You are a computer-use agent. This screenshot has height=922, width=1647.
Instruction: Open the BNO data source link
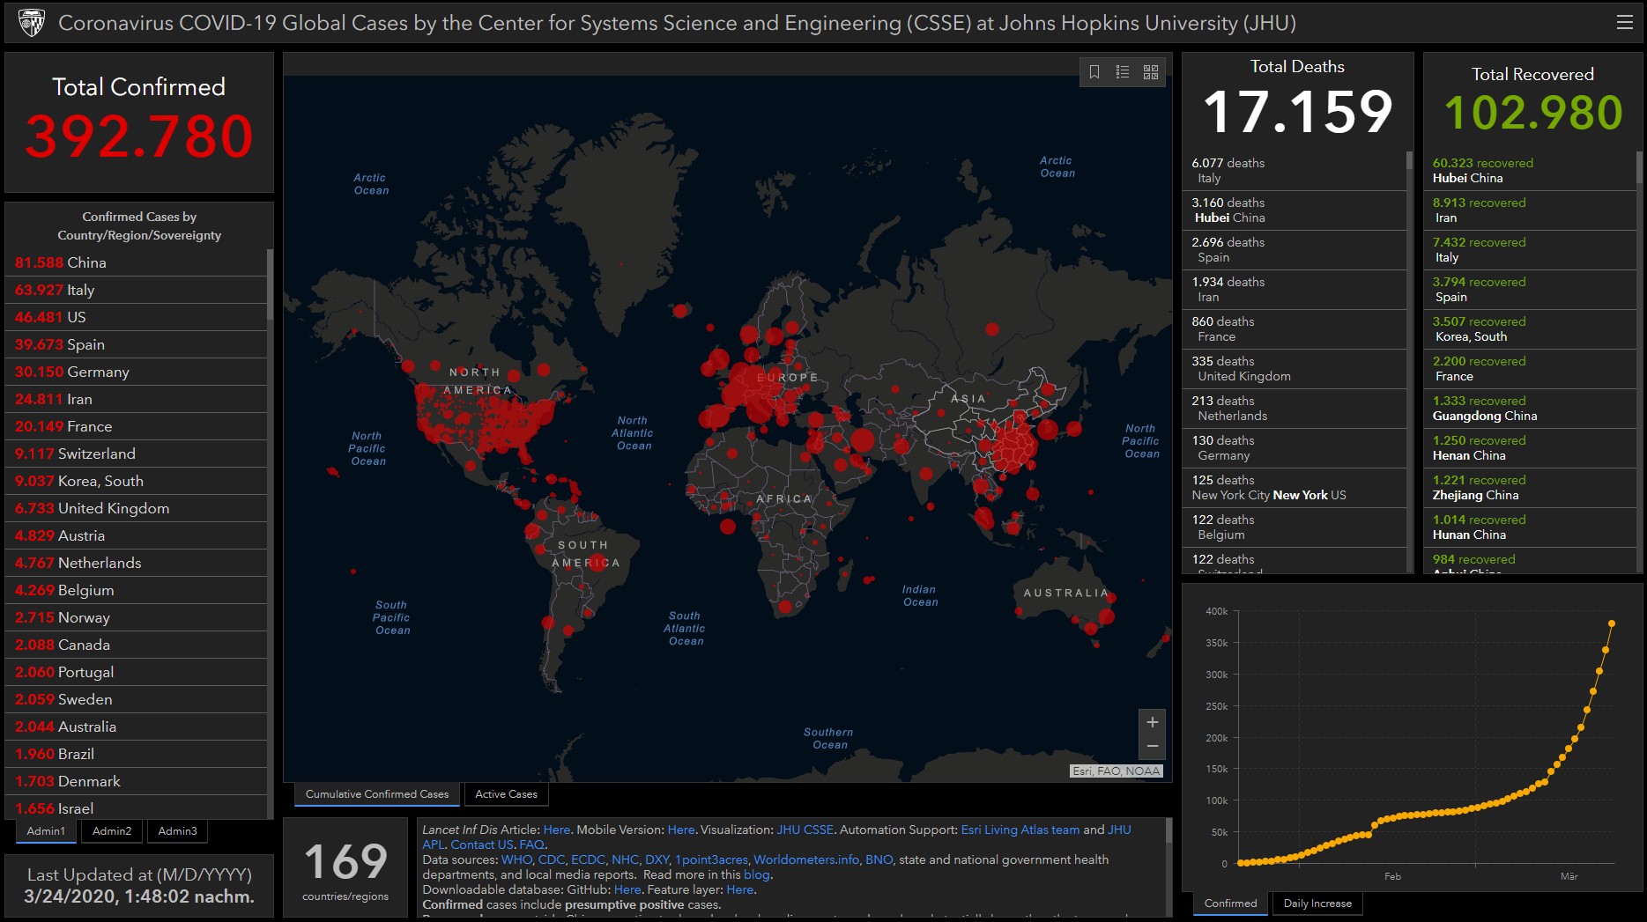pos(878,859)
